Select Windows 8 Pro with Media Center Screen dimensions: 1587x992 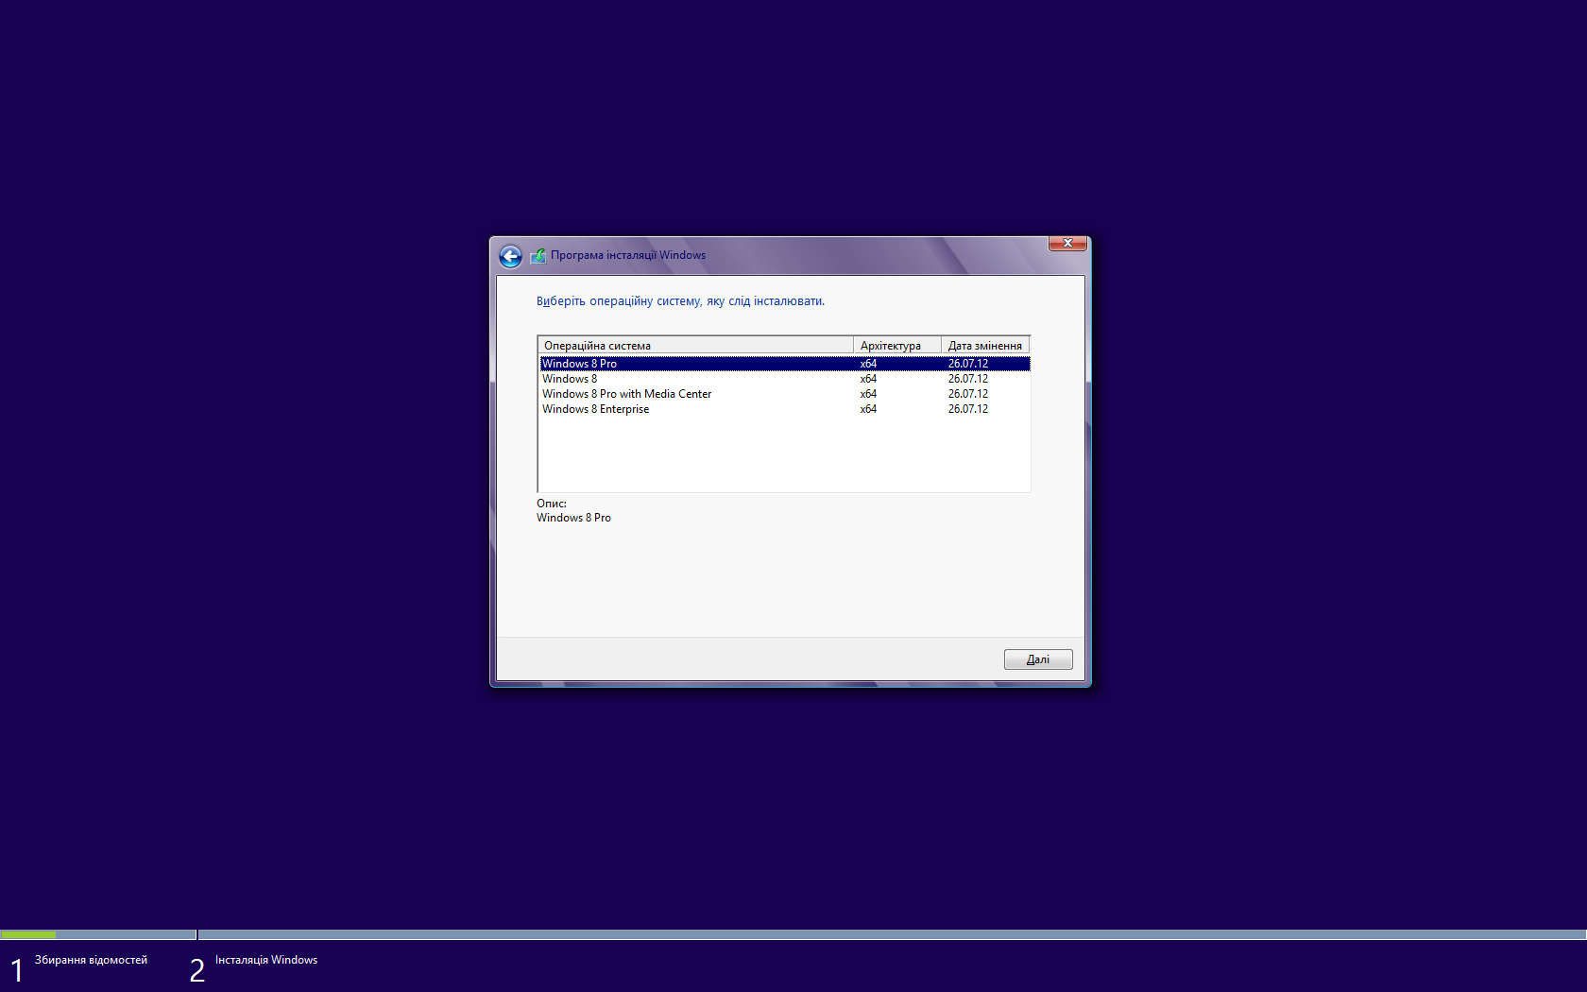pos(784,394)
